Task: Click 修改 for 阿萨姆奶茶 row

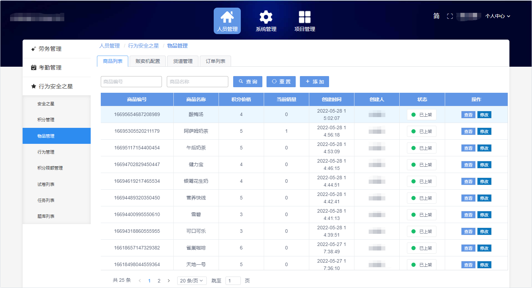Action: [484, 132]
